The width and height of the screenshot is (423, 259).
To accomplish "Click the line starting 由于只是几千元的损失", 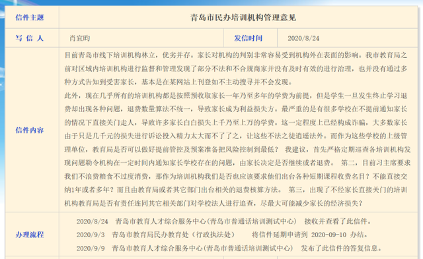I will (235, 136).
